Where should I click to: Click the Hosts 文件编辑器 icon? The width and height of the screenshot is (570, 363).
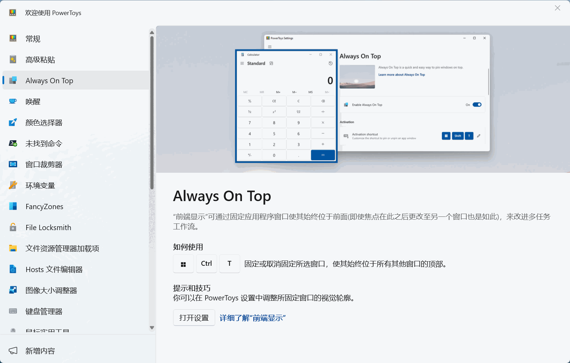pyautogui.click(x=13, y=269)
